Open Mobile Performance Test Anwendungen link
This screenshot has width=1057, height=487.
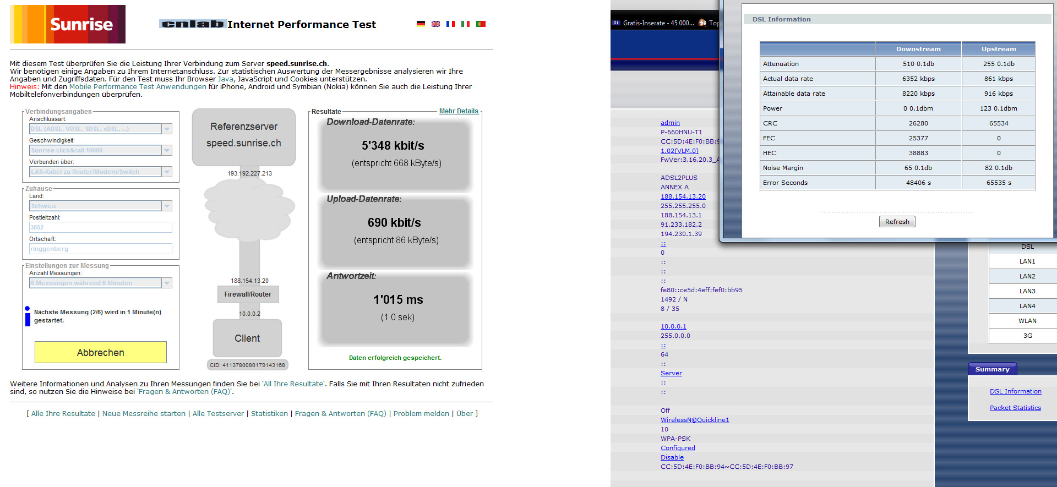(138, 87)
